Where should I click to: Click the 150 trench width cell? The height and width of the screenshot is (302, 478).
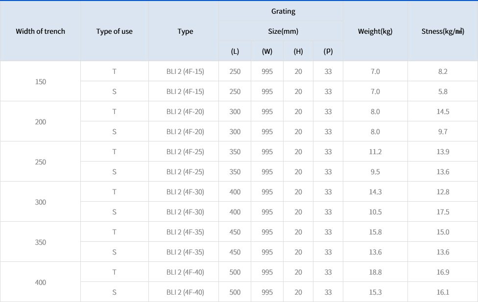coord(40,82)
